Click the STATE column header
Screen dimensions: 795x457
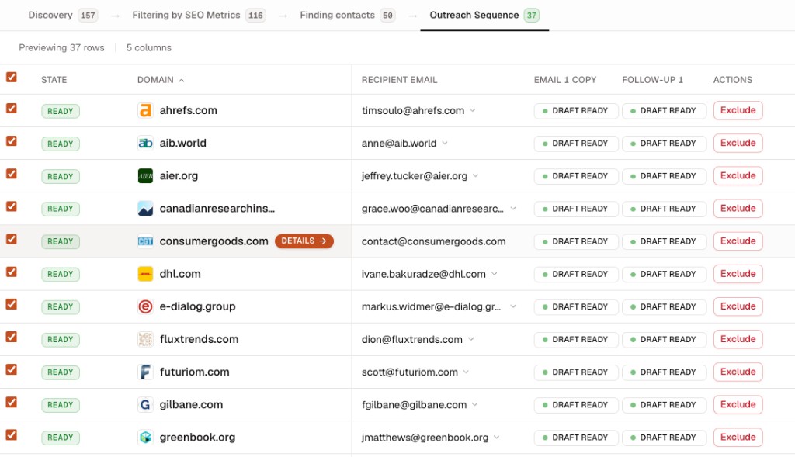[54, 80]
